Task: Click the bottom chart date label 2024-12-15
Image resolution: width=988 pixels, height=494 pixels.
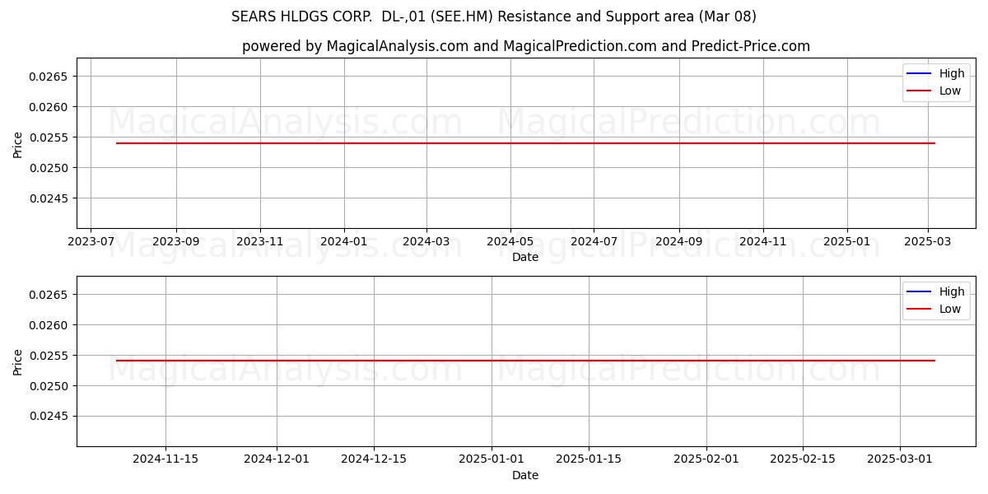Action: coord(374,459)
